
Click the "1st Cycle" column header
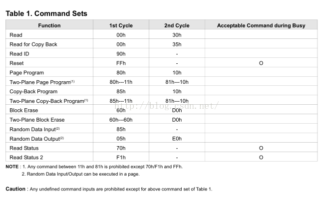pos(121,25)
